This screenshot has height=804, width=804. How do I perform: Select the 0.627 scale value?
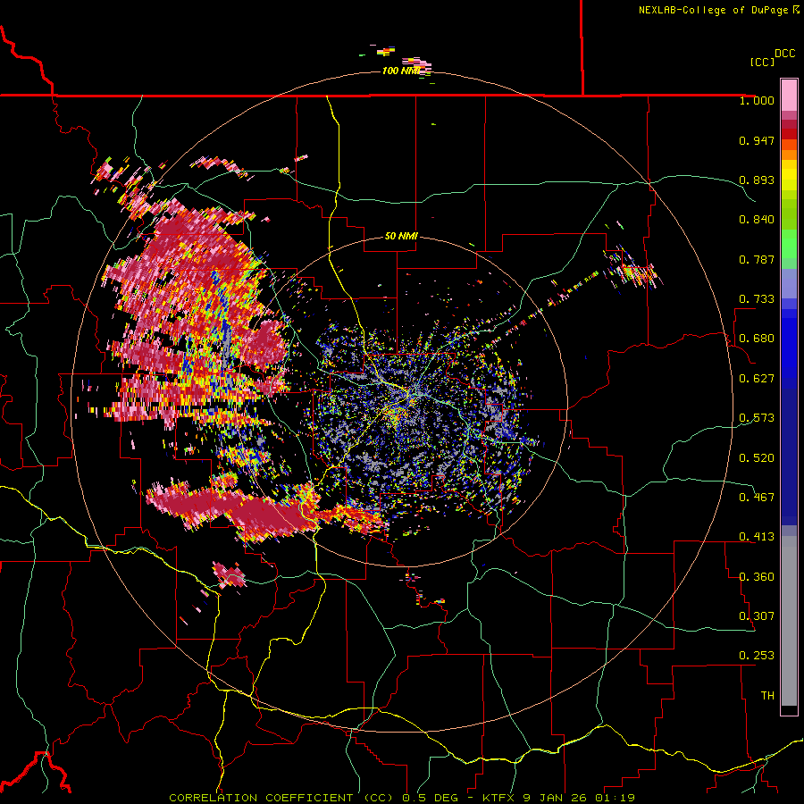tap(757, 379)
